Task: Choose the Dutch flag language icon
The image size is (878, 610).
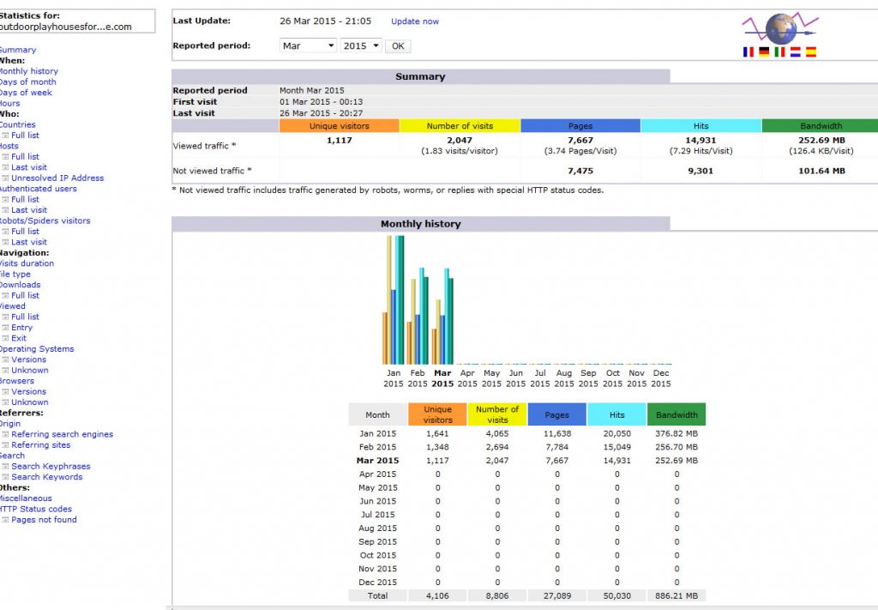Action: pos(795,52)
